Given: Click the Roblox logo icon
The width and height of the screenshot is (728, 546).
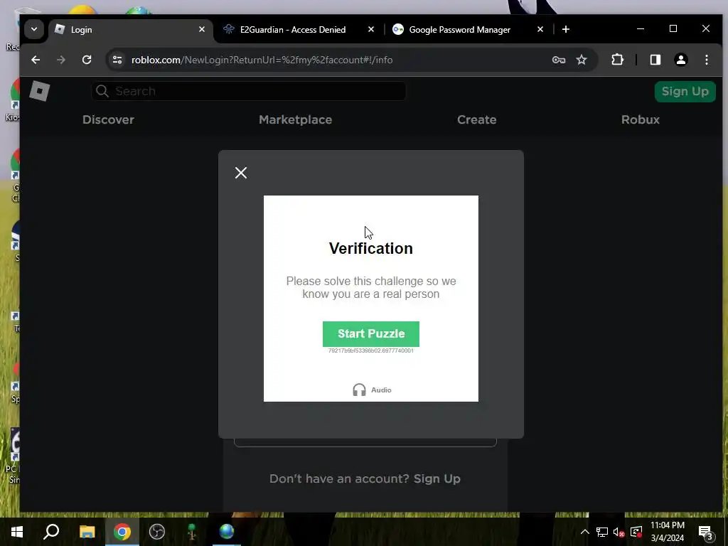Looking at the screenshot, I should click(40, 90).
